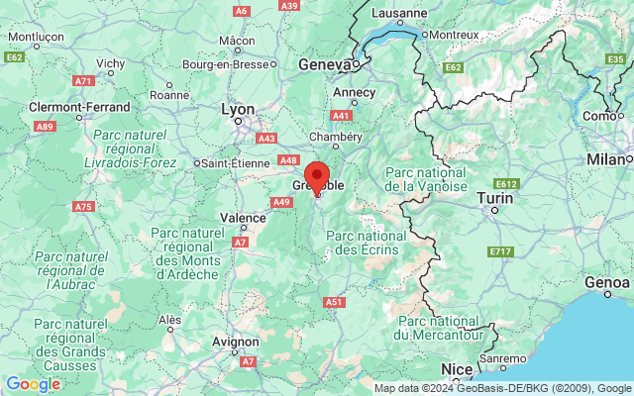Select the E717 route marker
Screen dimensions: 634x396
500,251
